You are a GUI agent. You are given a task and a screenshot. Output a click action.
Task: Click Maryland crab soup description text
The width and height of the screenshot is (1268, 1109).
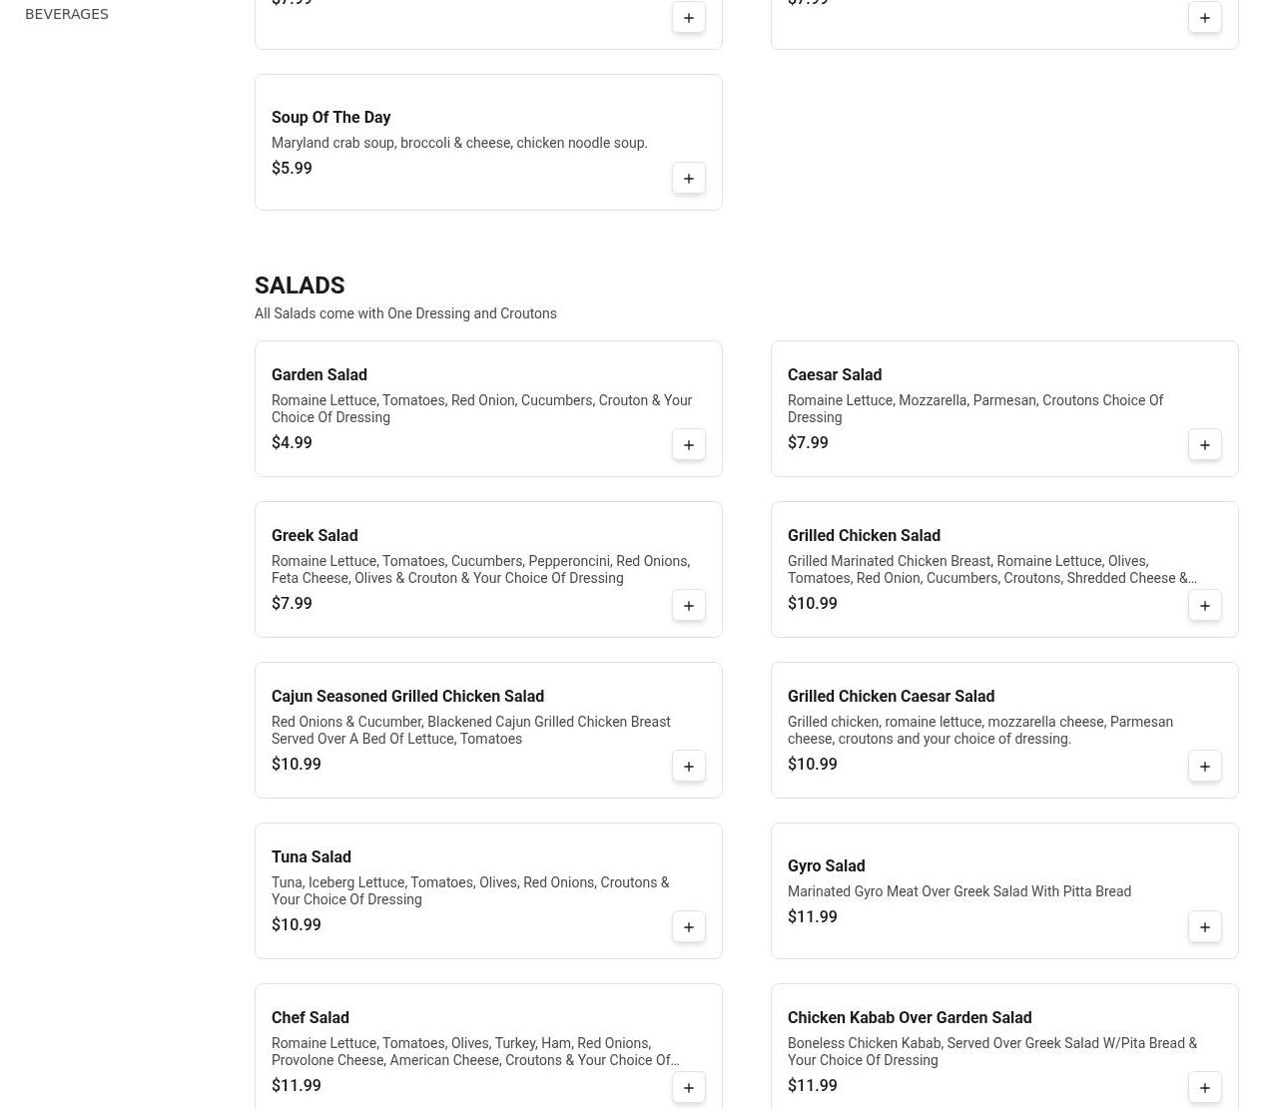point(459,143)
